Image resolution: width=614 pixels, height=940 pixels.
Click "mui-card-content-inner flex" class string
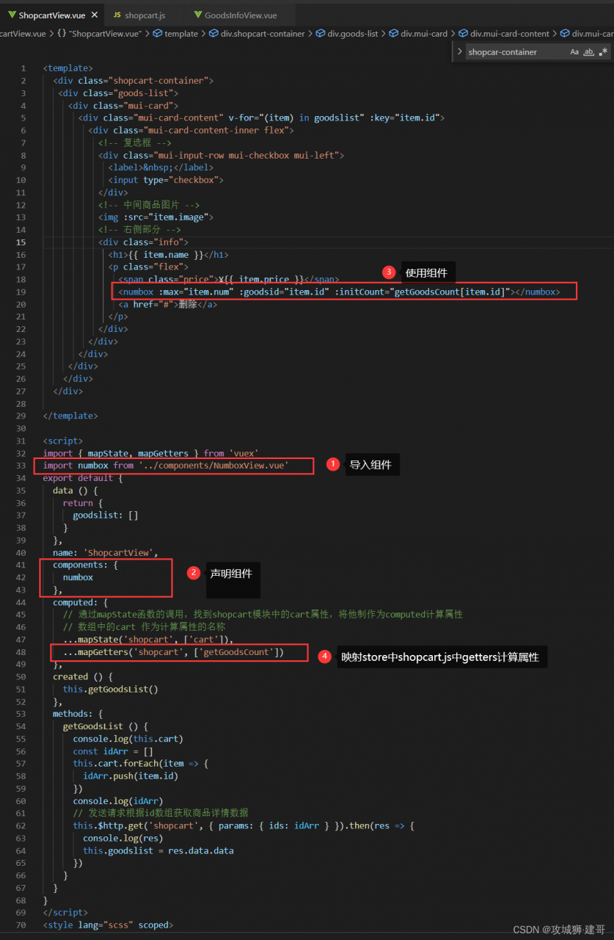(x=218, y=131)
